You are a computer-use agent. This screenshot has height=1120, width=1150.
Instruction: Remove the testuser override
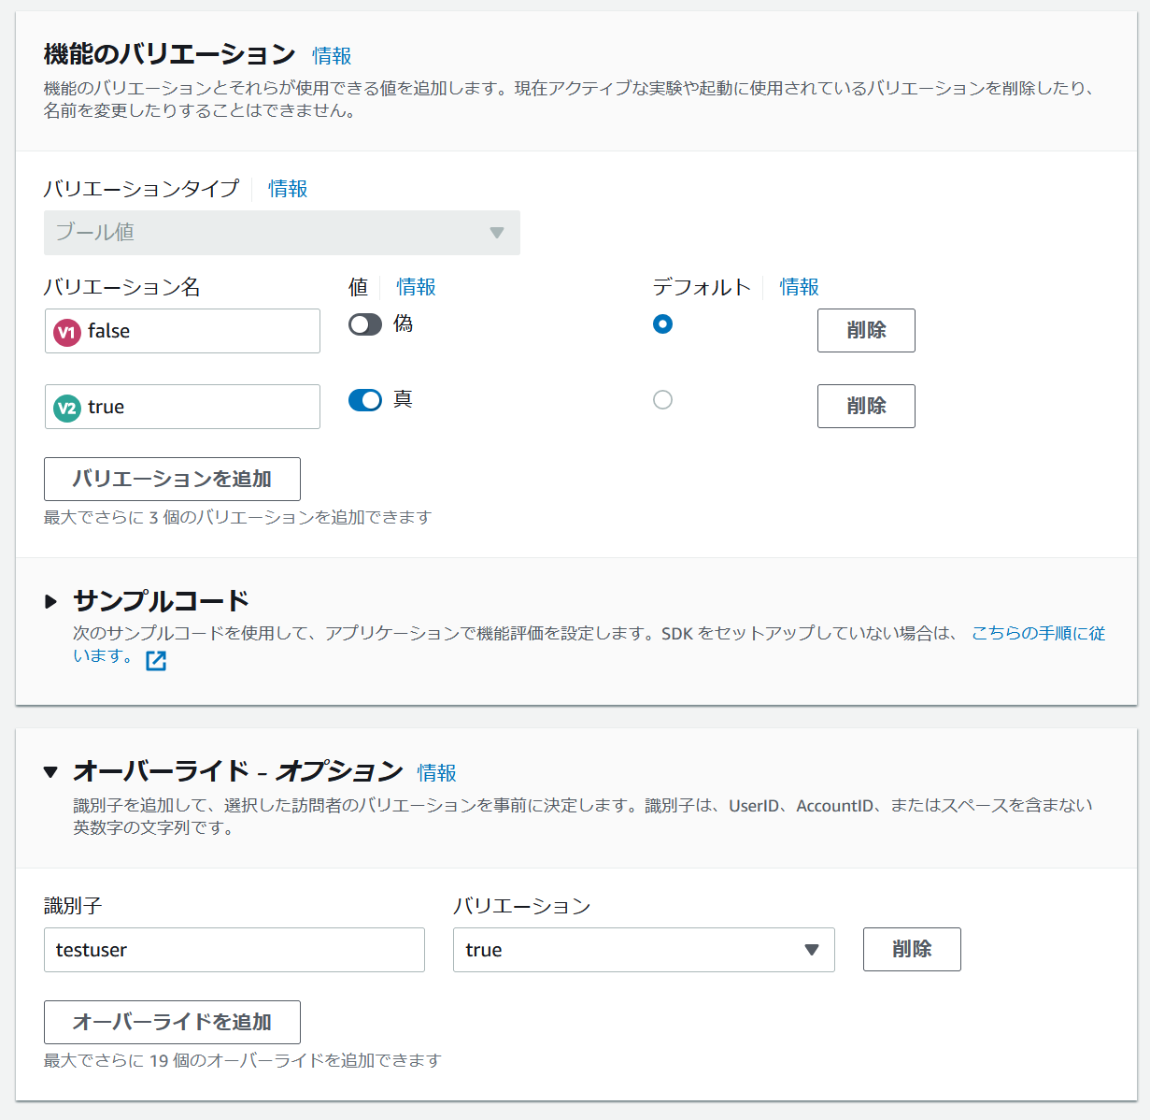point(911,950)
